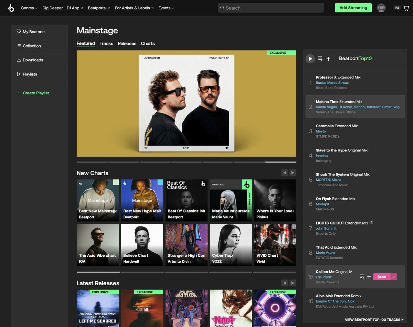Switch to the Charts tab
Screen dimensions: 413x327
pyautogui.click(x=148, y=43)
